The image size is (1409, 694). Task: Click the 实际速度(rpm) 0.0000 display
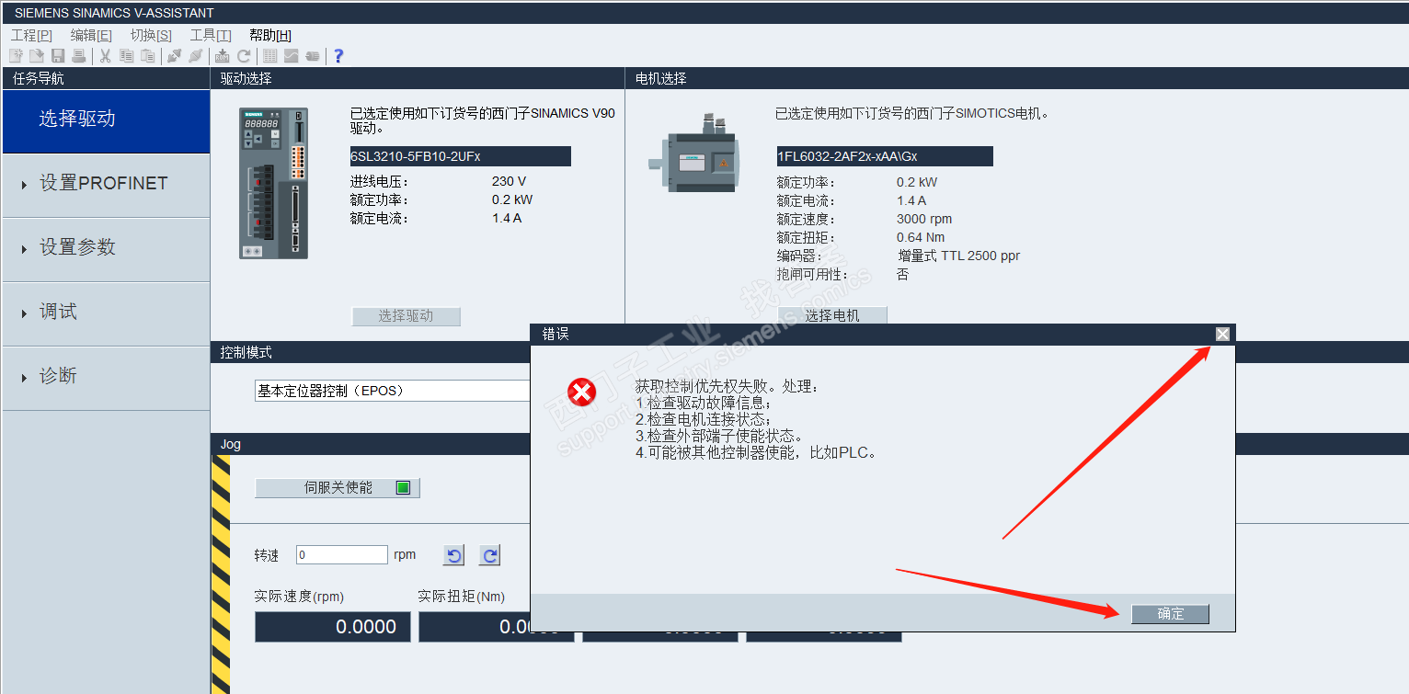[333, 627]
